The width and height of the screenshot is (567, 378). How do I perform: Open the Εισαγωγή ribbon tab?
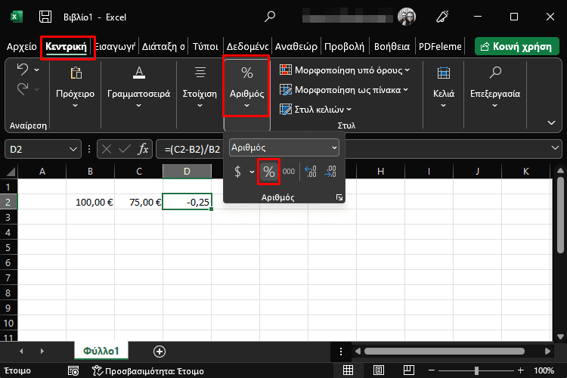(115, 47)
